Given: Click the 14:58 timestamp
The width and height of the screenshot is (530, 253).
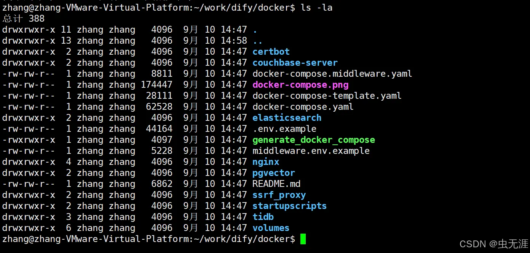Looking at the screenshot, I should pos(234,41).
